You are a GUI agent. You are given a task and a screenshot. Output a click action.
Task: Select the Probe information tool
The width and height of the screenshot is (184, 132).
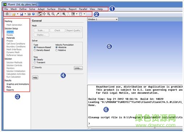58,14
